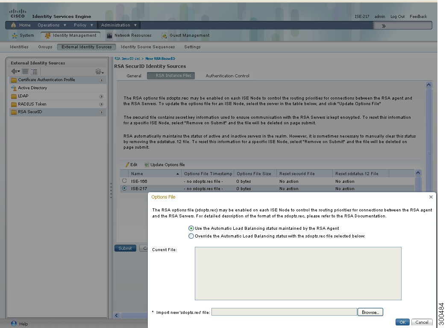The height and width of the screenshot is (328, 446).
Task: Click the ISE-217 row name cell
Action: point(139,189)
